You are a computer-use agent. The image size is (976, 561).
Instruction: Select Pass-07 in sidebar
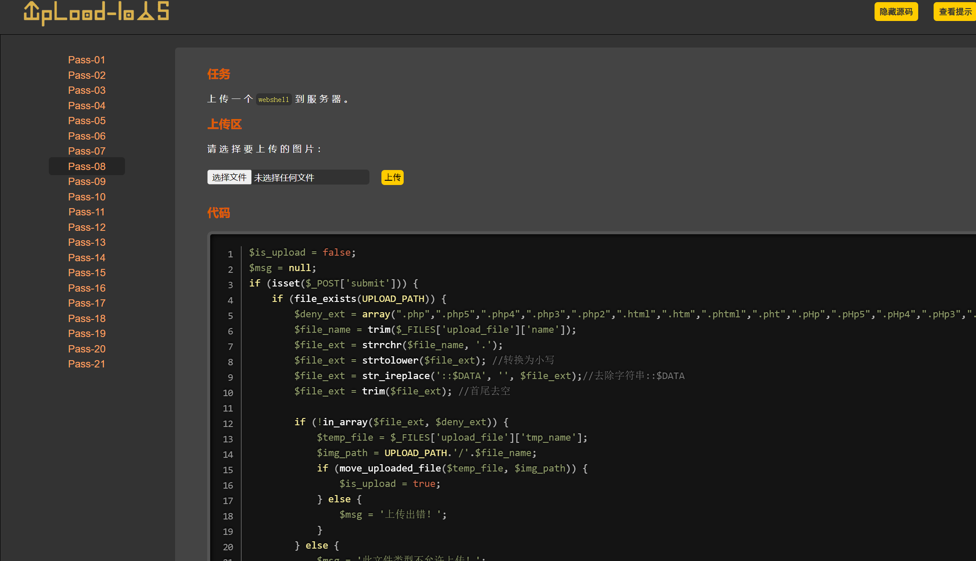coord(86,151)
